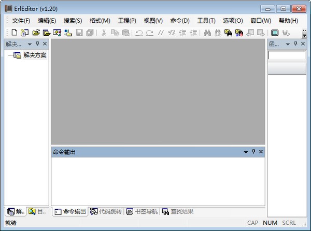Click the text input field in right panel
Viewport: 311px width, 231px height.
coord(287,55)
